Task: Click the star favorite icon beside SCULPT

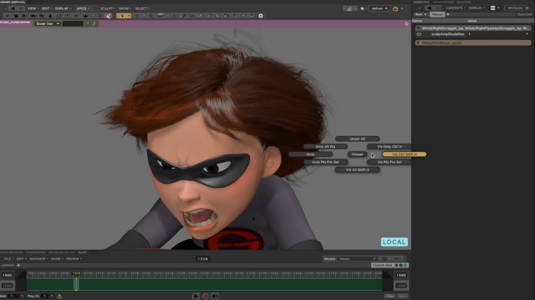Action: [95, 8]
